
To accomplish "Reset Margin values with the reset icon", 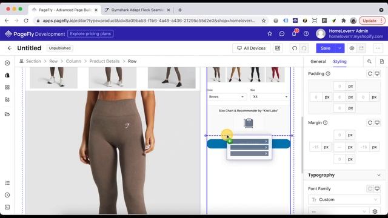I will pos(370,122).
